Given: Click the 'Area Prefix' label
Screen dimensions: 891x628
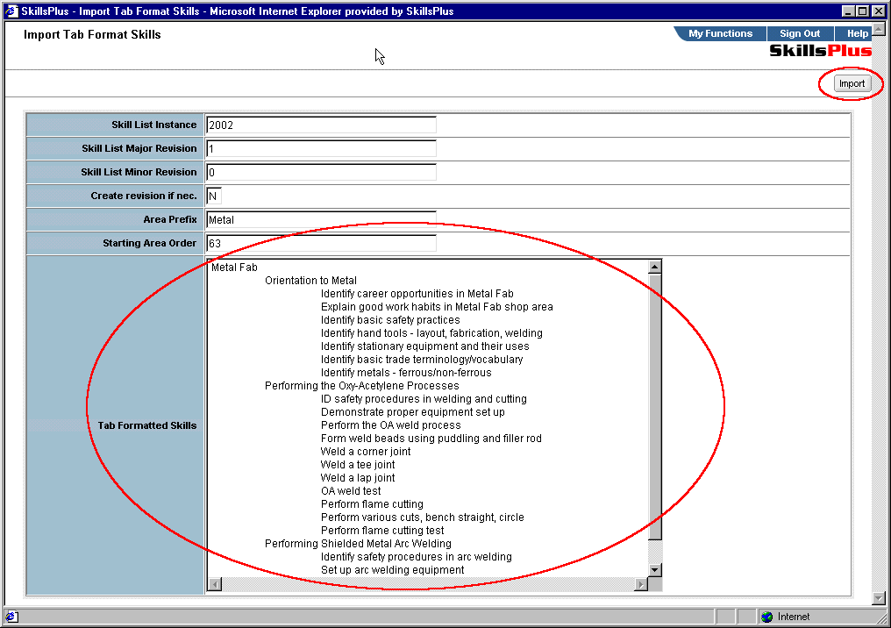Looking at the screenshot, I should (170, 219).
